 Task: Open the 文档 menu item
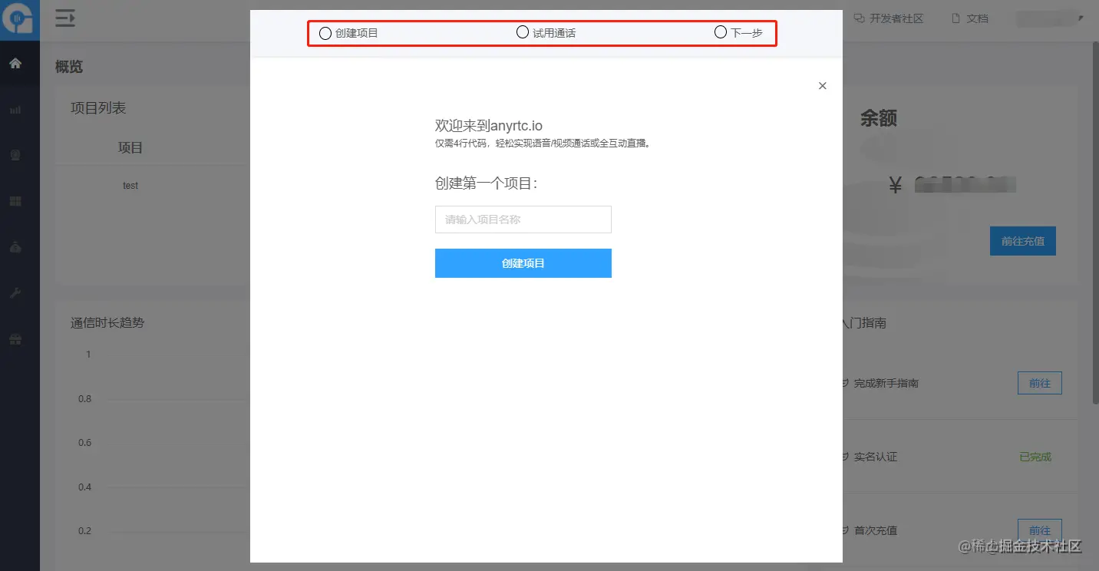[x=975, y=18]
